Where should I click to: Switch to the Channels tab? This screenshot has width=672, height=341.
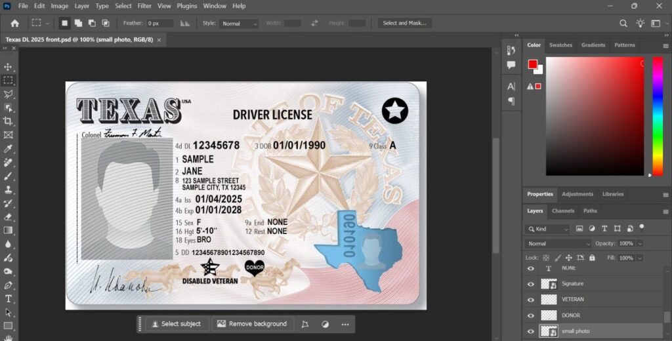click(563, 211)
